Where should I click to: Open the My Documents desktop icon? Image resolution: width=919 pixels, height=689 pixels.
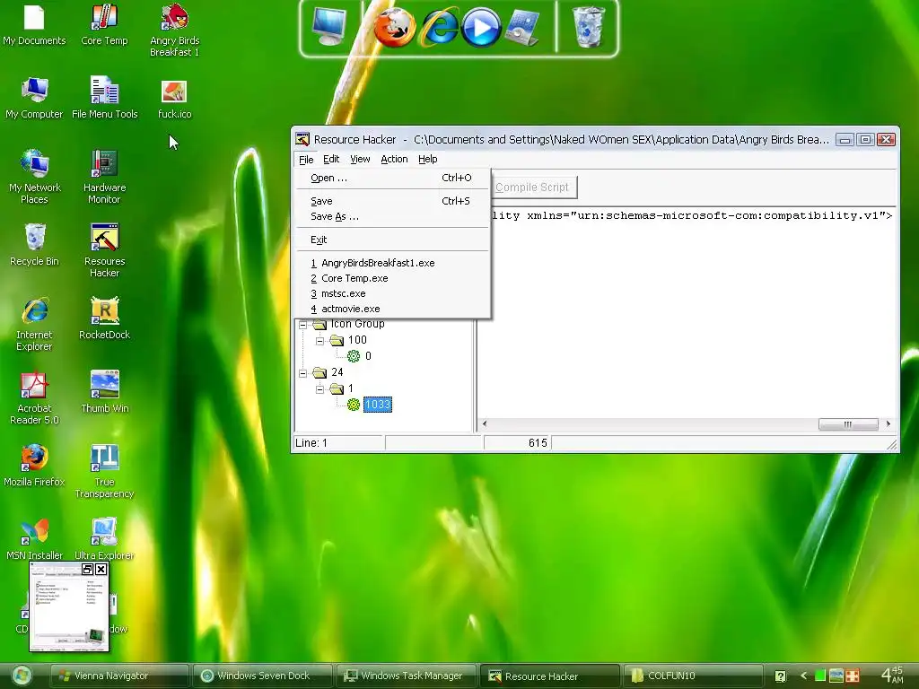click(x=34, y=26)
